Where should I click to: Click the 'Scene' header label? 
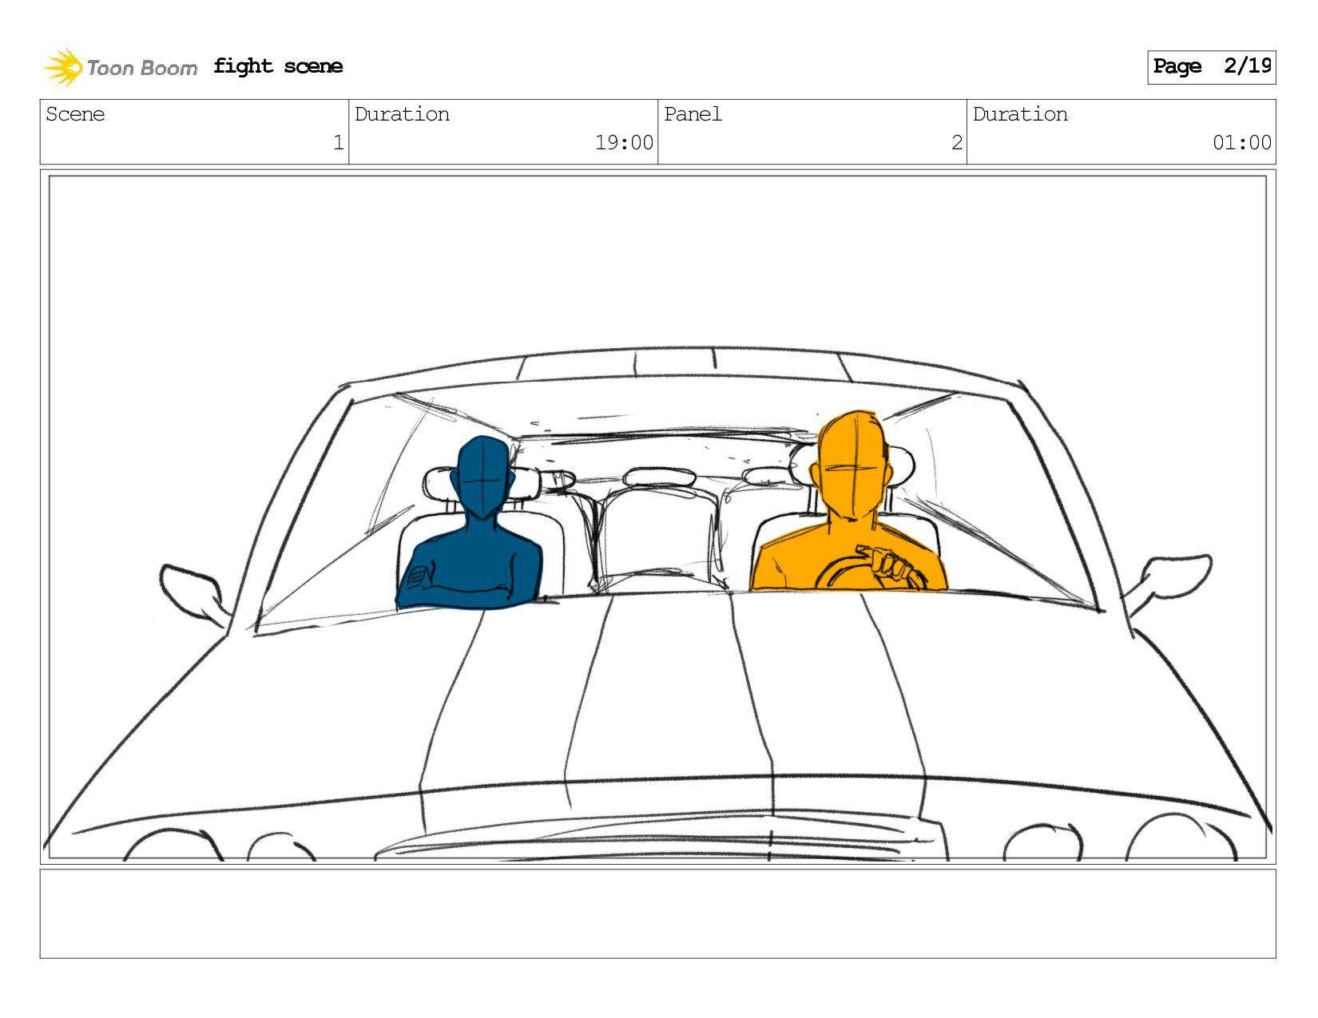[x=75, y=114]
